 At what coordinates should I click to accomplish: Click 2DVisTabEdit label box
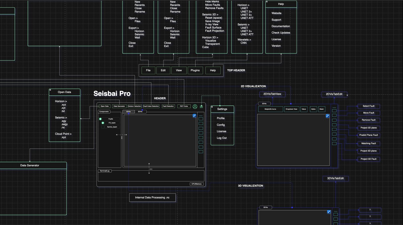(334, 94)
